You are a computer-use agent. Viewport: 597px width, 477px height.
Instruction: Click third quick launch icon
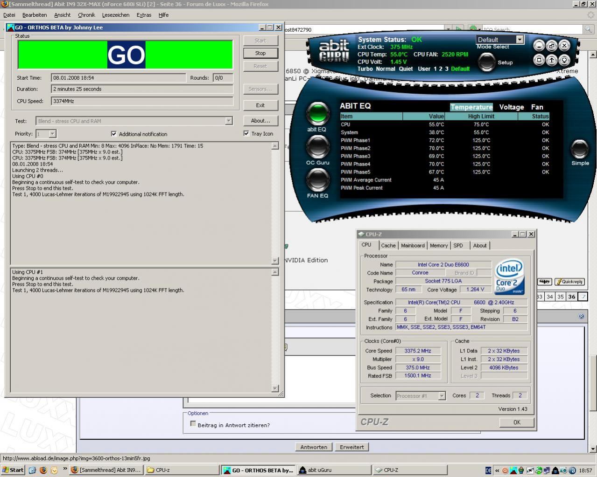tap(54, 470)
